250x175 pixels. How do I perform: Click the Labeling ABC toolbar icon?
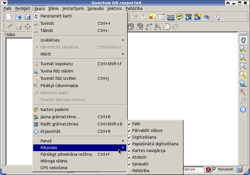click(x=207, y=17)
